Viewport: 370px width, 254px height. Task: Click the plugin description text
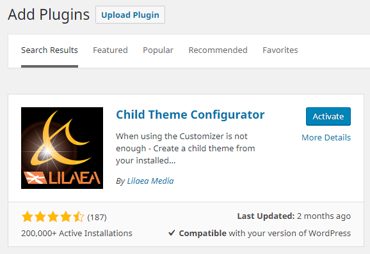pos(185,149)
